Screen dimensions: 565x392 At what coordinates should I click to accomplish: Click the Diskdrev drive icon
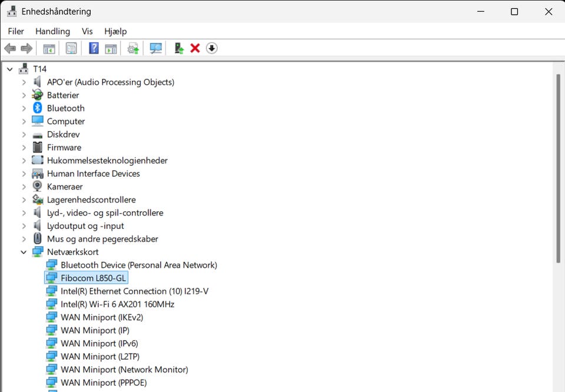coord(38,135)
